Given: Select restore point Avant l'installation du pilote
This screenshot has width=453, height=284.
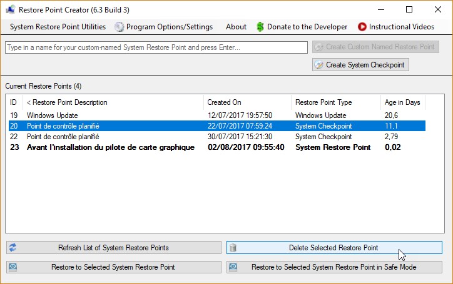Looking at the screenshot, I should click(110, 147).
